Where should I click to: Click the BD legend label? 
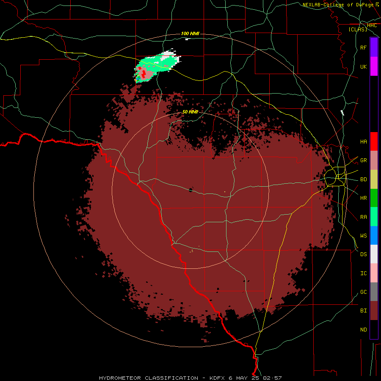point(363,179)
